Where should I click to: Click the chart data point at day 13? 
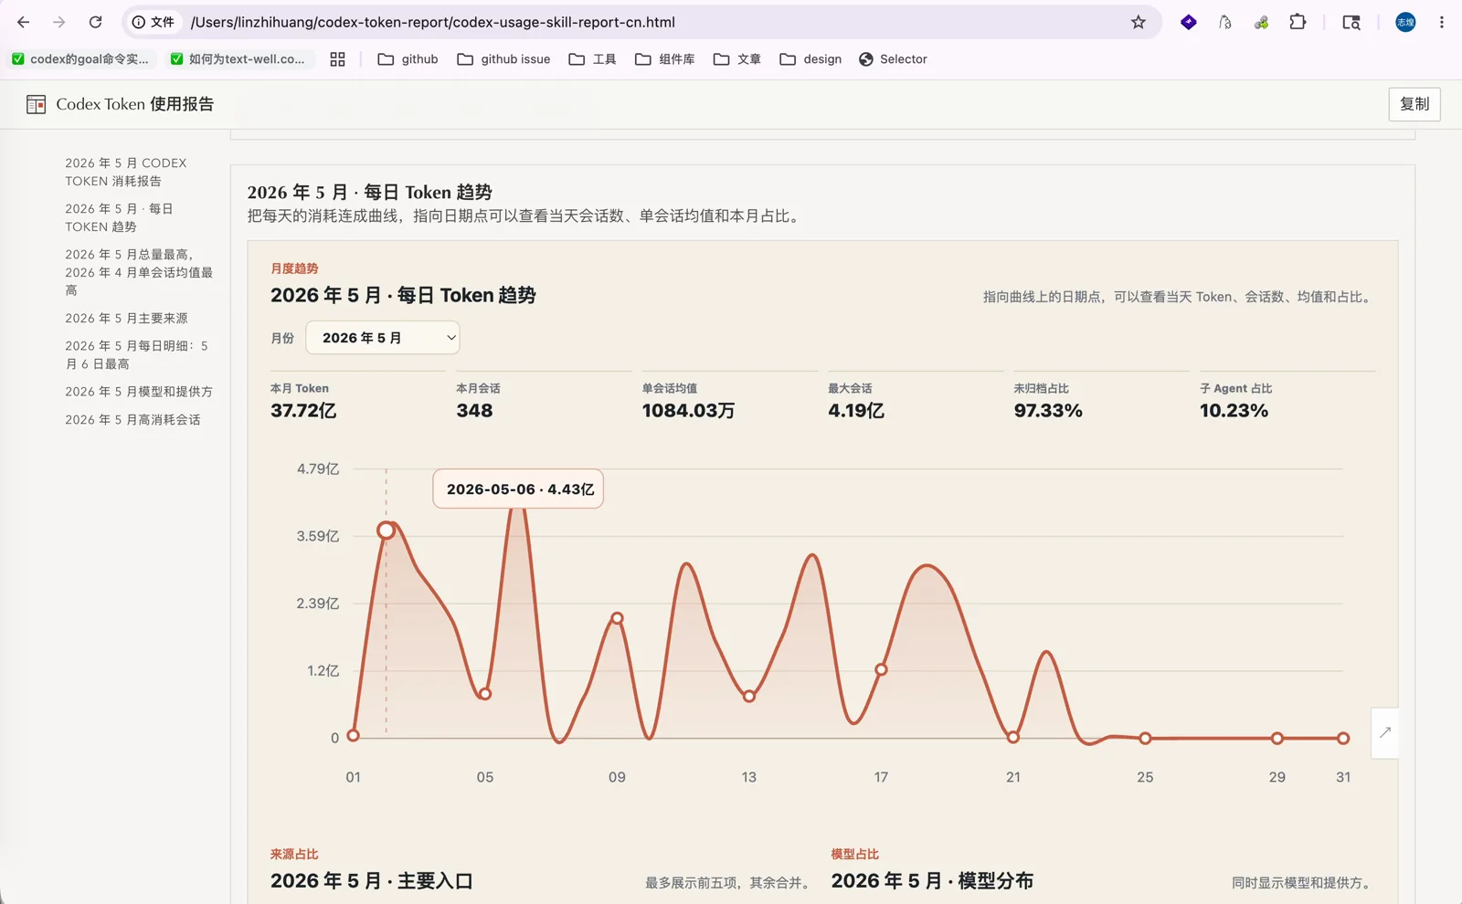coord(749,696)
